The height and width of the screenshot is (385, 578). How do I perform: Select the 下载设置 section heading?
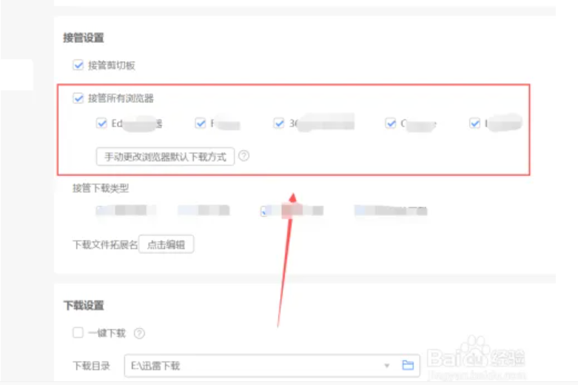click(x=84, y=305)
